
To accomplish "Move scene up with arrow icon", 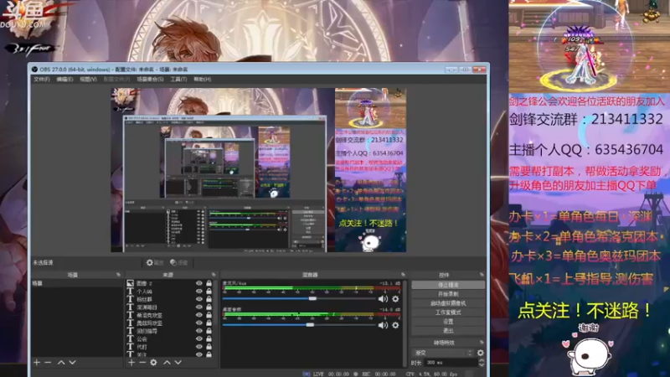I will [61, 363].
